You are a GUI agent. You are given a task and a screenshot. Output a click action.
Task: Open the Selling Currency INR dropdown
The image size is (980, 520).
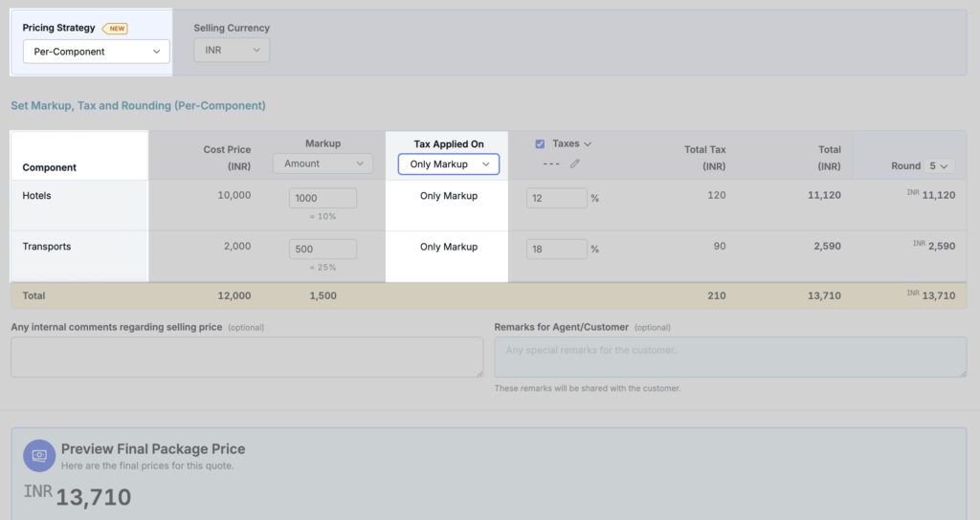tap(232, 50)
